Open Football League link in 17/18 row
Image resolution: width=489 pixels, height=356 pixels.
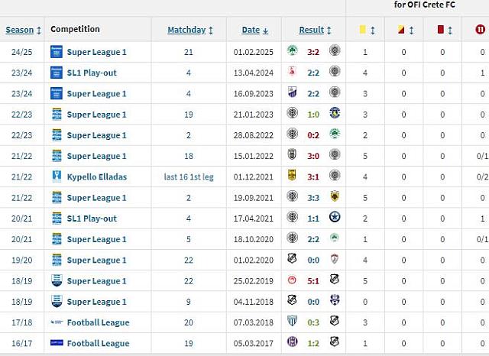pos(98,322)
